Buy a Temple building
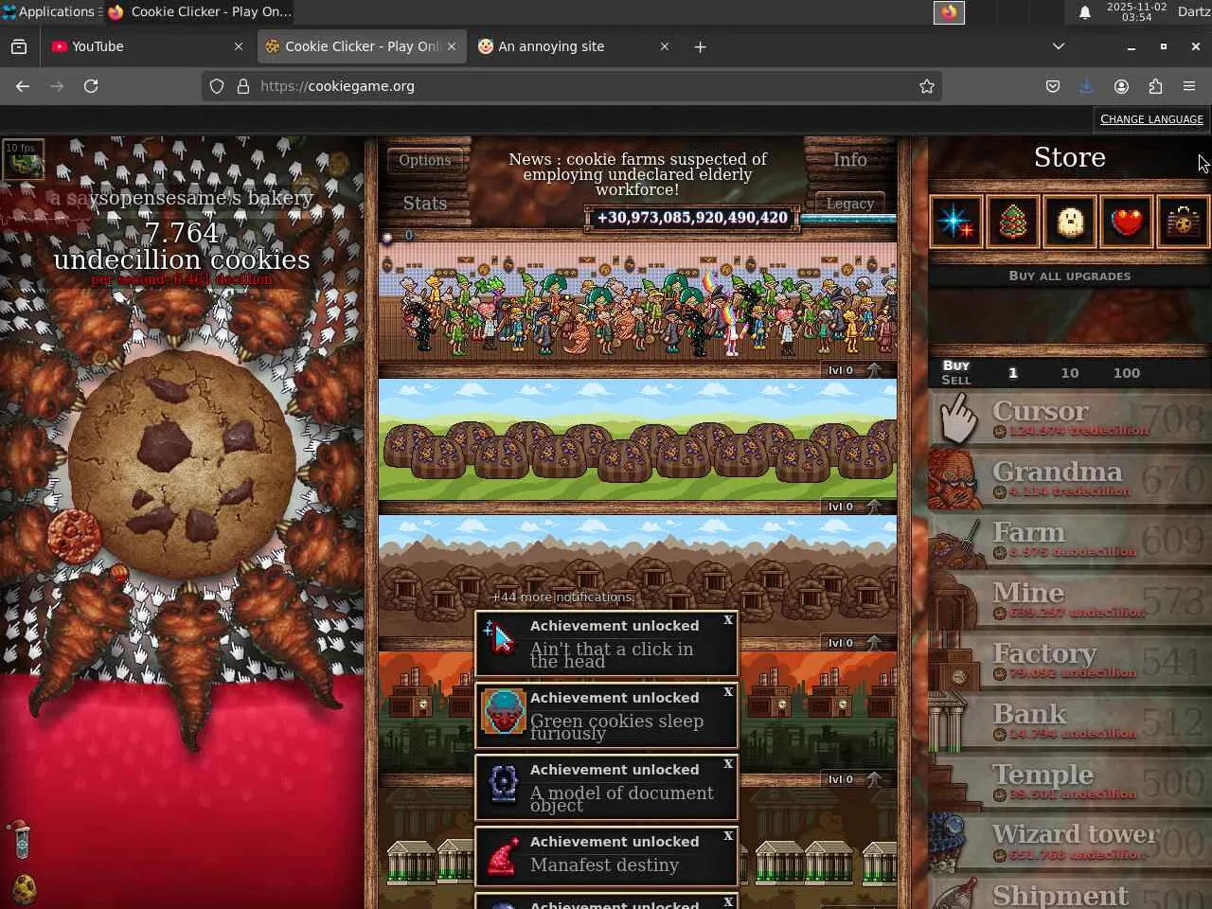Screen dimensions: 1212x909 1070,782
